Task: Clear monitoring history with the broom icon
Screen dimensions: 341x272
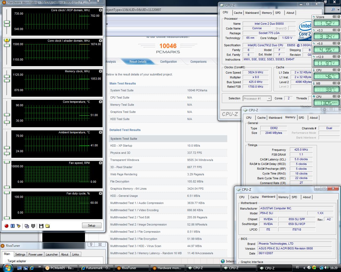Action: 18,226
